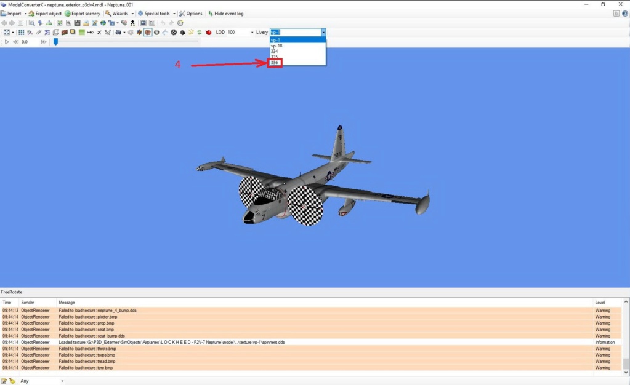630x385 pixels.
Task: Click Export object button
Action: [45, 14]
